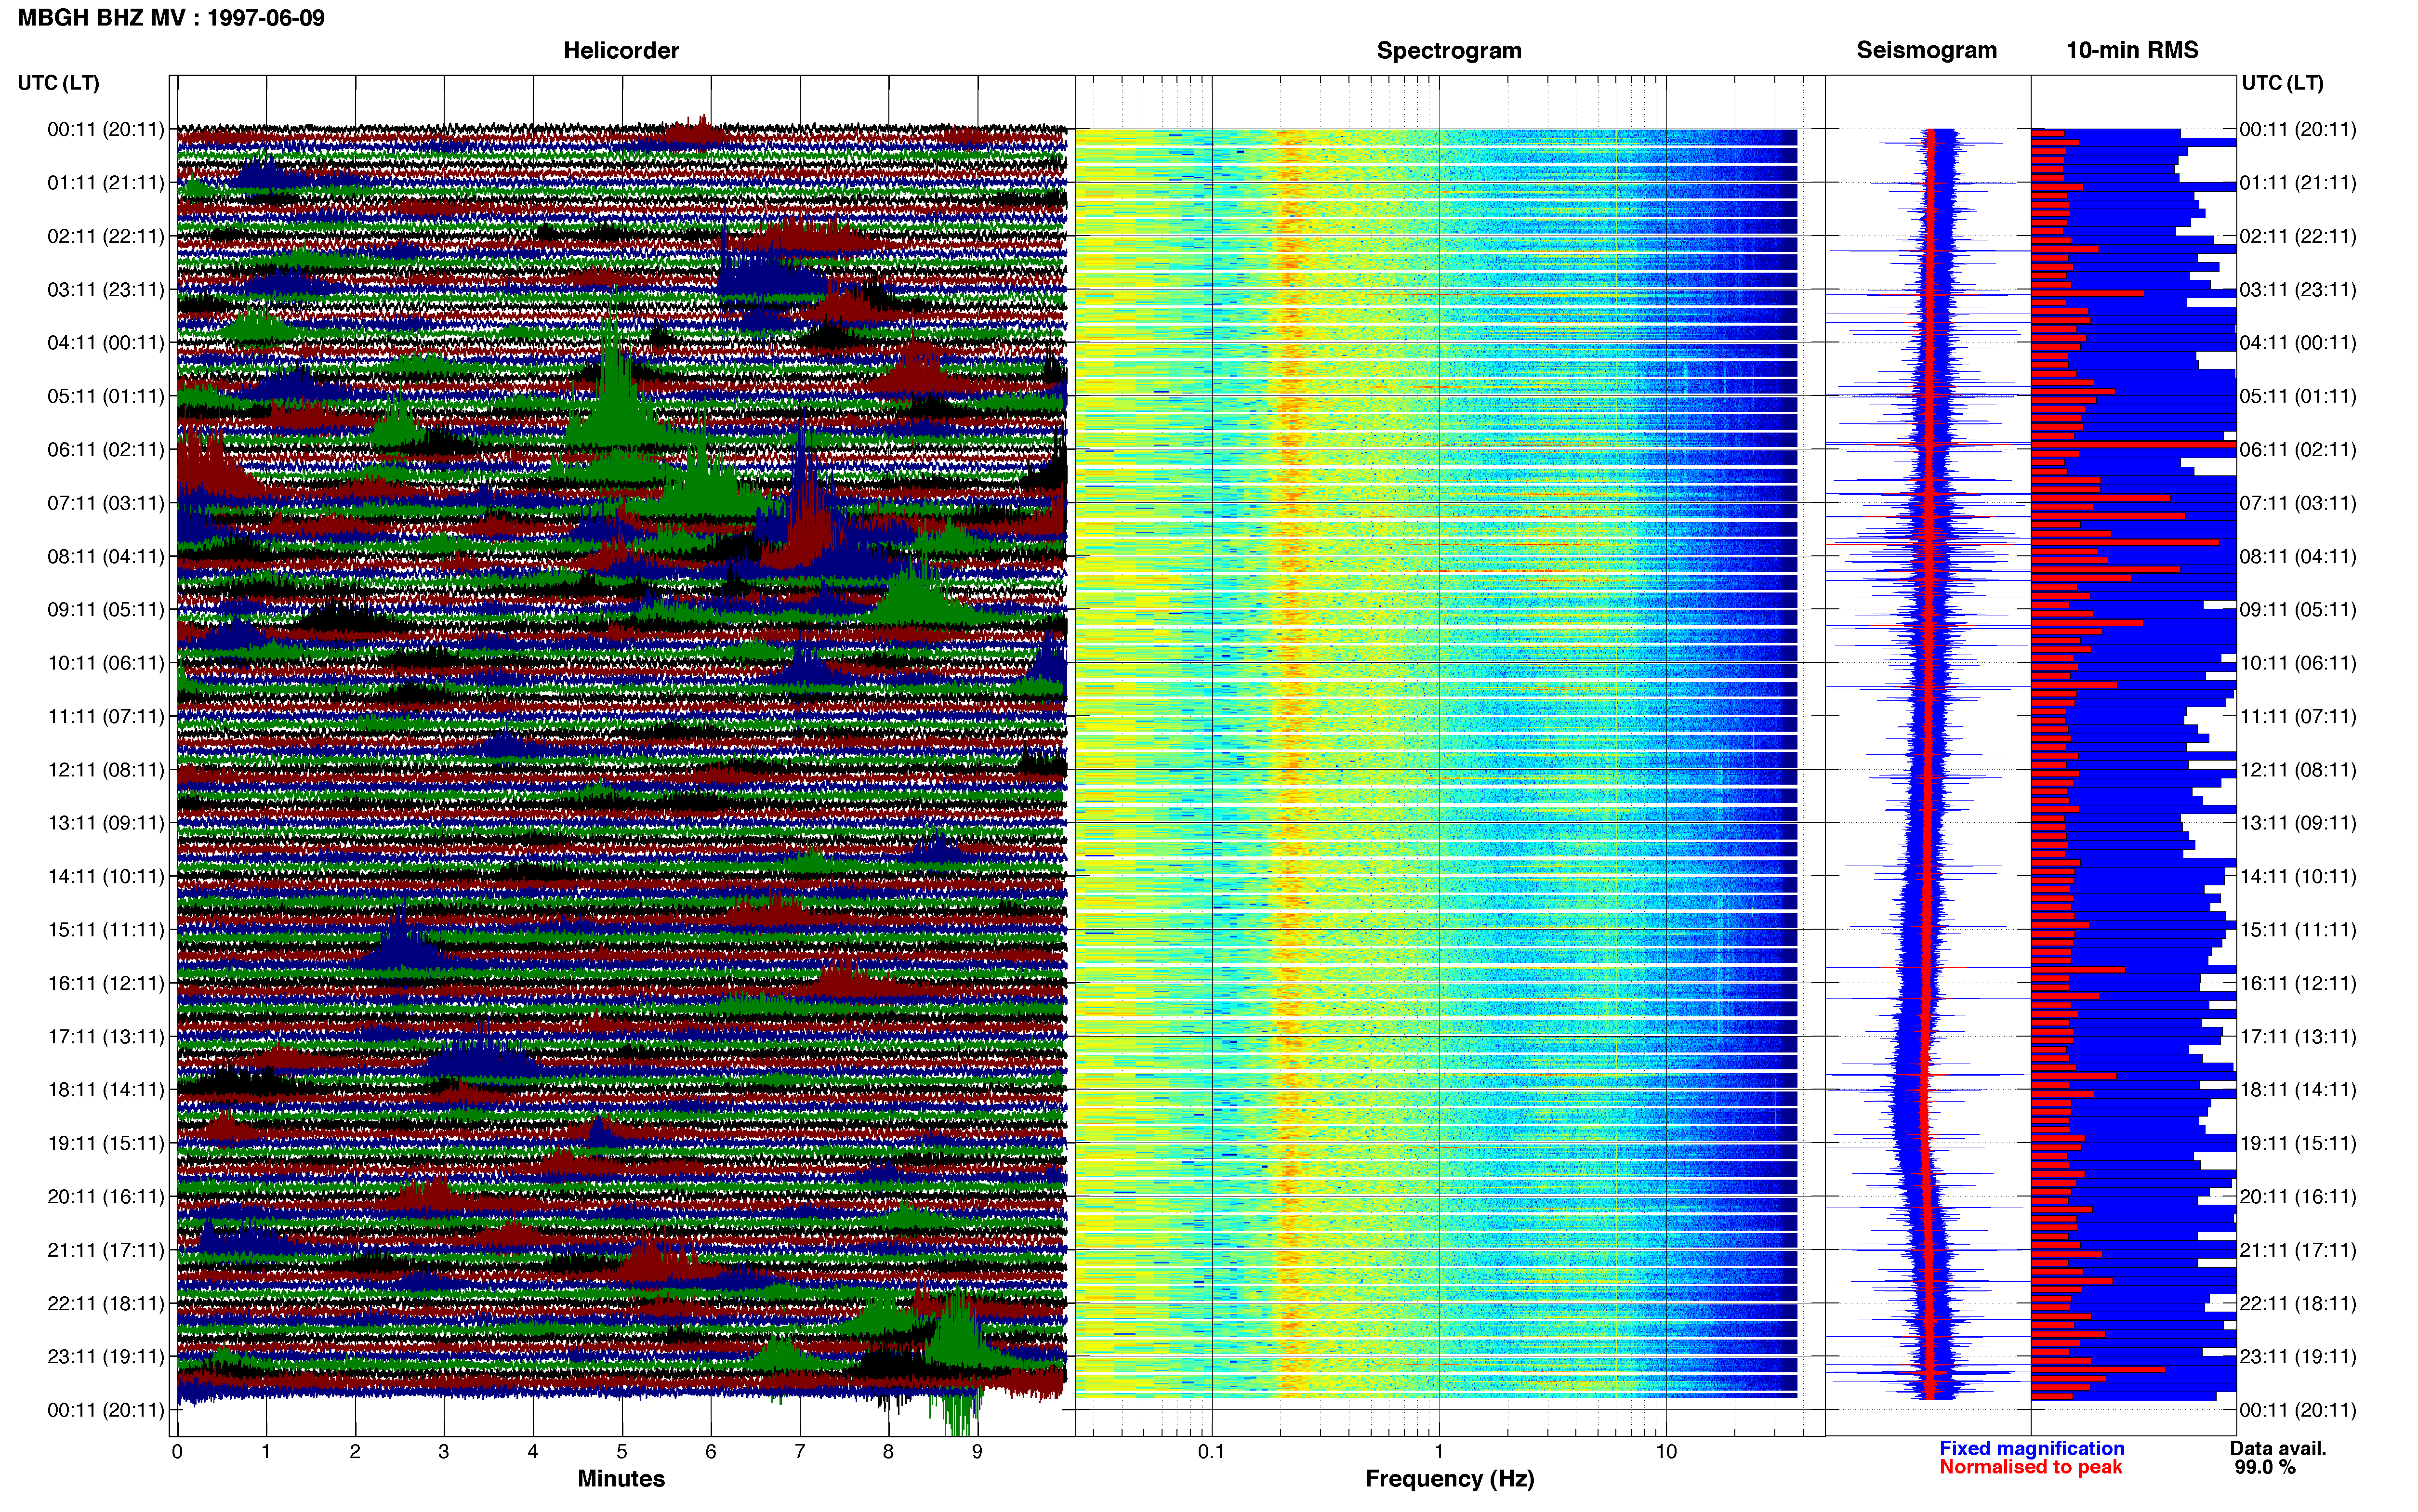Click 23:11 (19:11) label beside the Helicorder
The height and width of the screenshot is (1512, 2418).
(x=106, y=1357)
